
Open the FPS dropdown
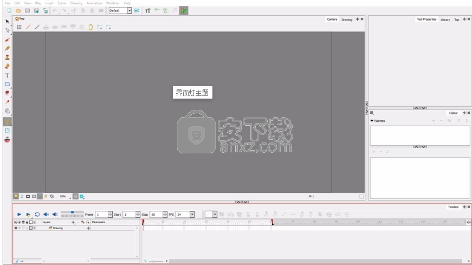pos(192,215)
